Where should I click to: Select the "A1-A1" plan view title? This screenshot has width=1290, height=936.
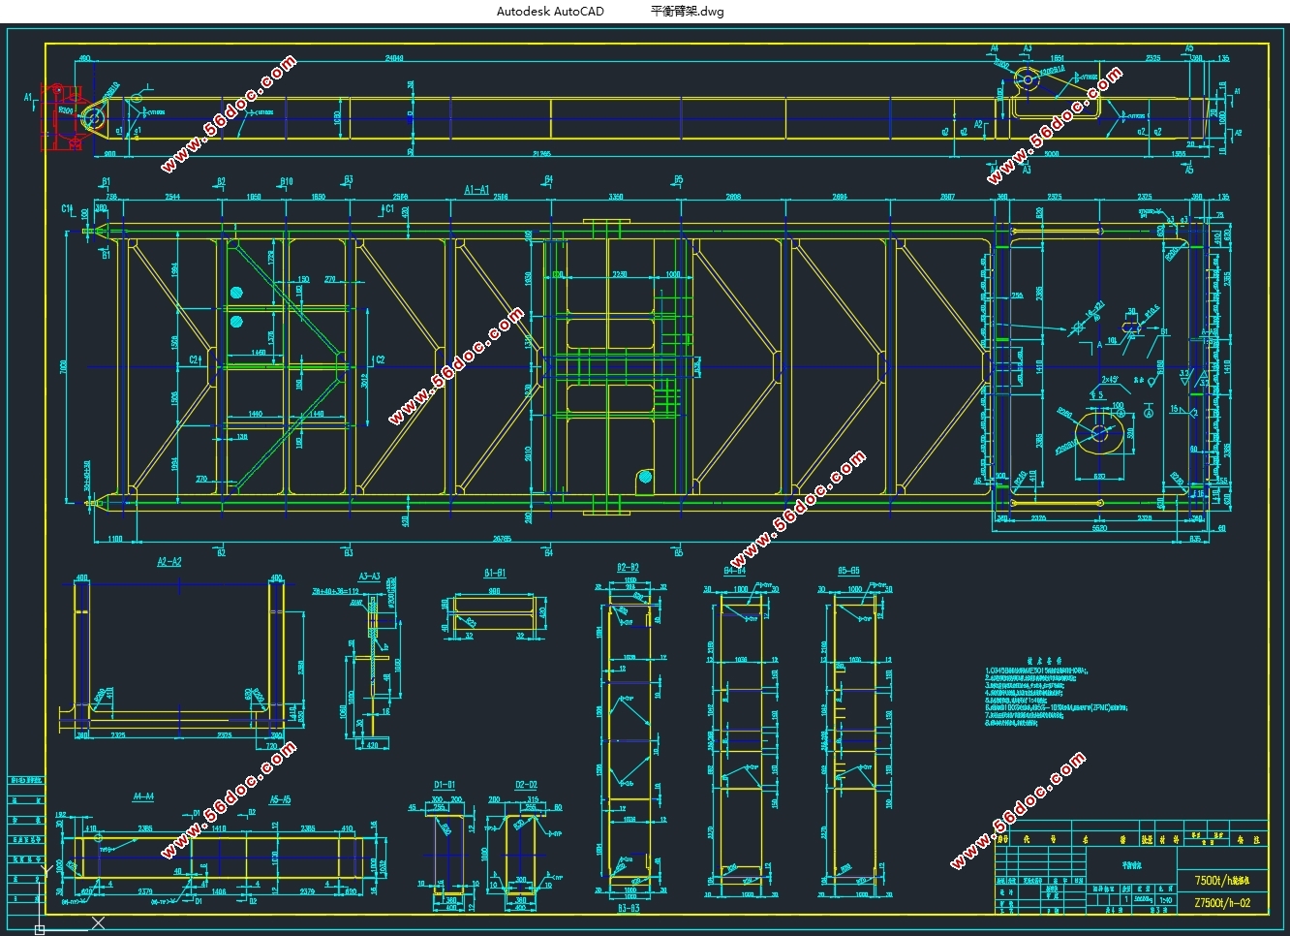[x=476, y=190]
